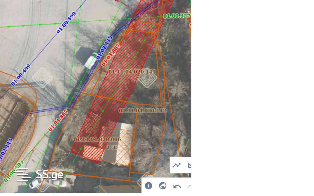Click green line label 01.00.393

[14, 171]
